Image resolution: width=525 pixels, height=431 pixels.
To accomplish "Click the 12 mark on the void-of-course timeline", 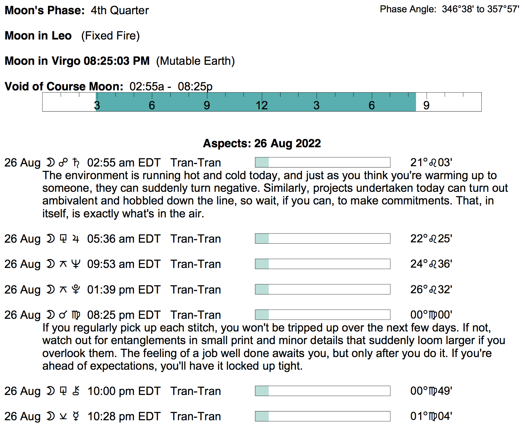I will coord(262,105).
